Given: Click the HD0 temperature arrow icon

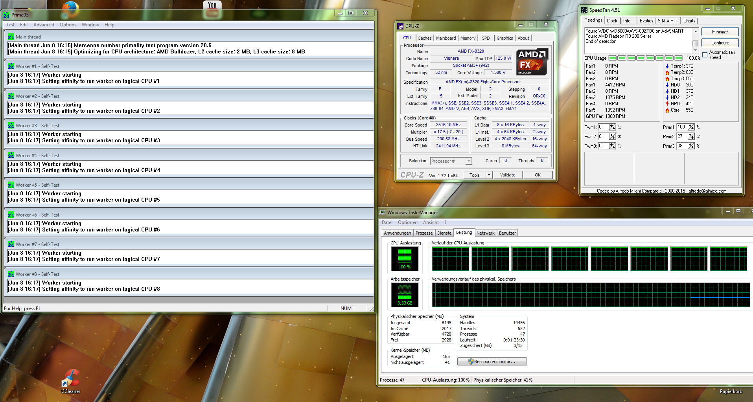Looking at the screenshot, I should tap(667, 85).
